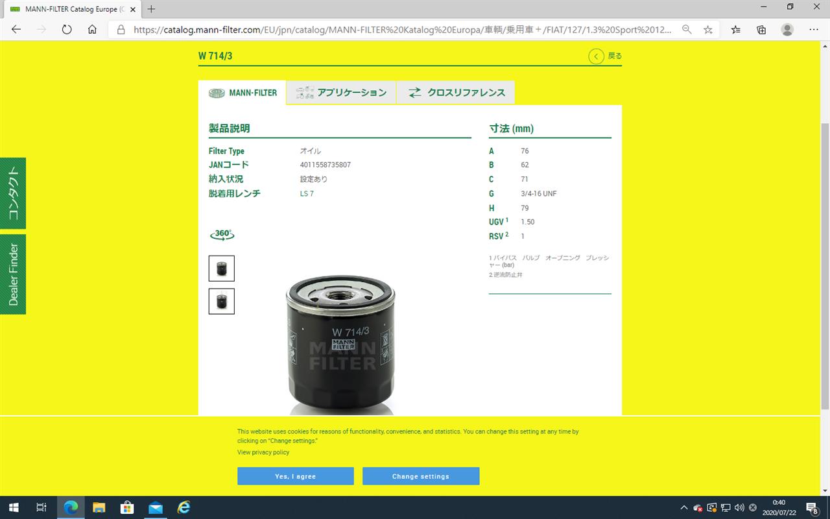This screenshot has height=519, width=830.
Task: Click the oil filter product image
Action: (x=340, y=344)
